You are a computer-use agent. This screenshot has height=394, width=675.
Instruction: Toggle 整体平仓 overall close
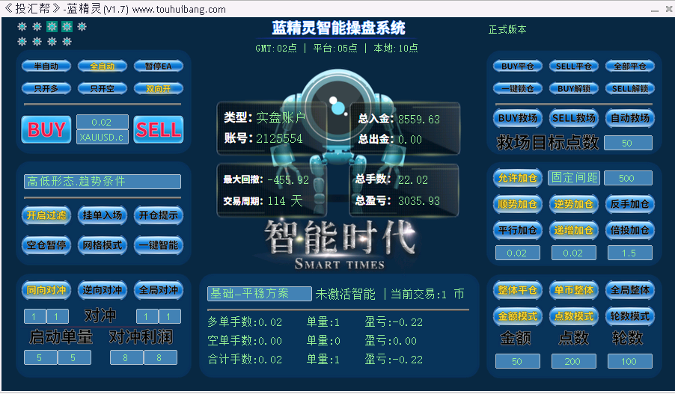point(518,290)
